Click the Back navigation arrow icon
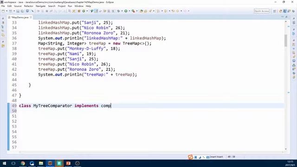The height and width of the screenshot is (167, 297). pos(178,11)
